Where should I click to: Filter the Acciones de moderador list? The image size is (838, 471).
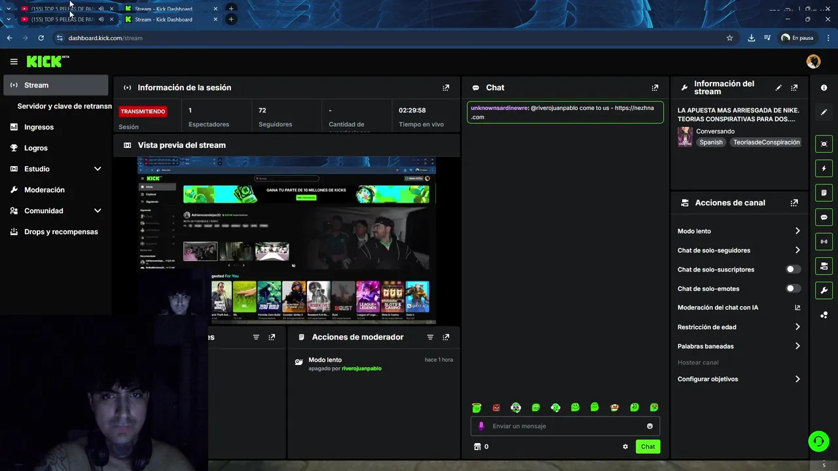430,337
